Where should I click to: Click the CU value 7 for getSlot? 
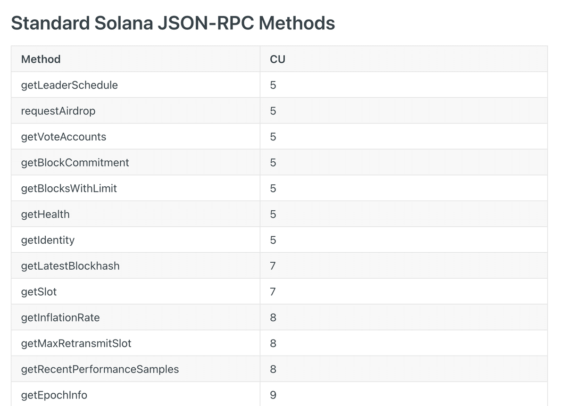pyautogui.click(x=273, y=292)
